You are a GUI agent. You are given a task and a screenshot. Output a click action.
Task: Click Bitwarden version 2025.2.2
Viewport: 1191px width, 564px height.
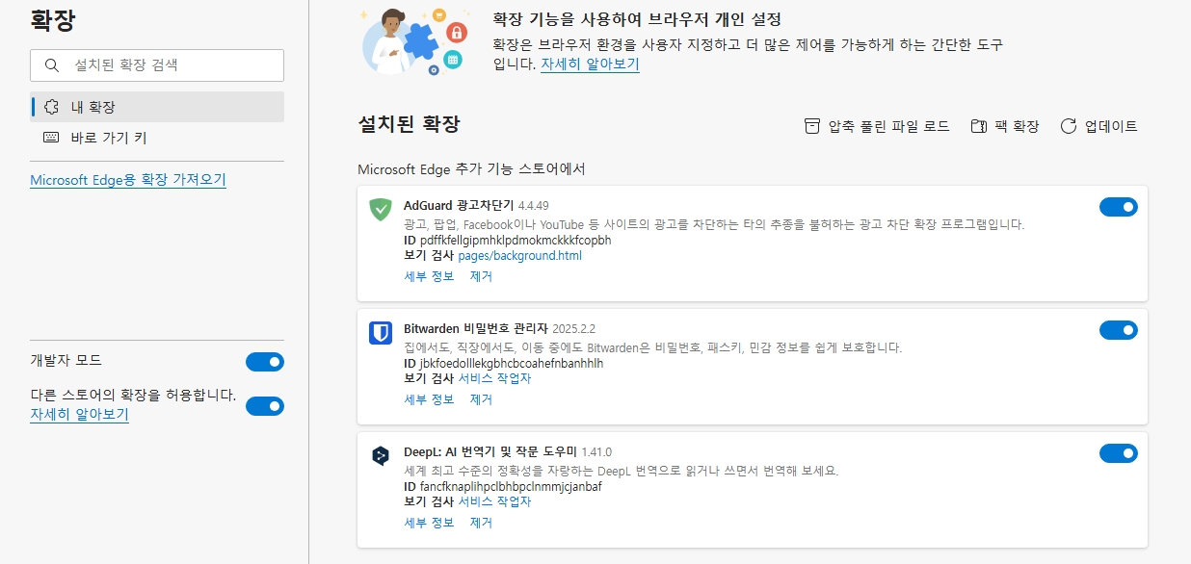pyautogui.click(x=573, y=329)
